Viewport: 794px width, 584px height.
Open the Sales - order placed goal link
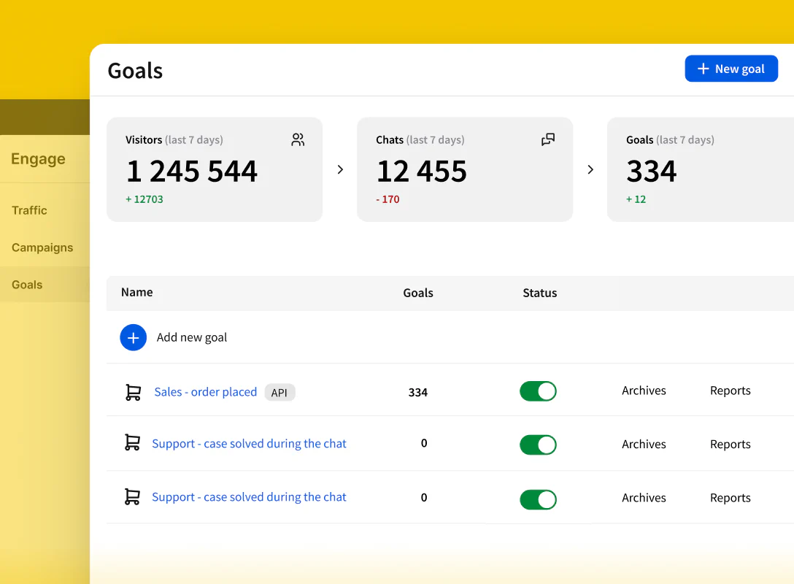205,391
